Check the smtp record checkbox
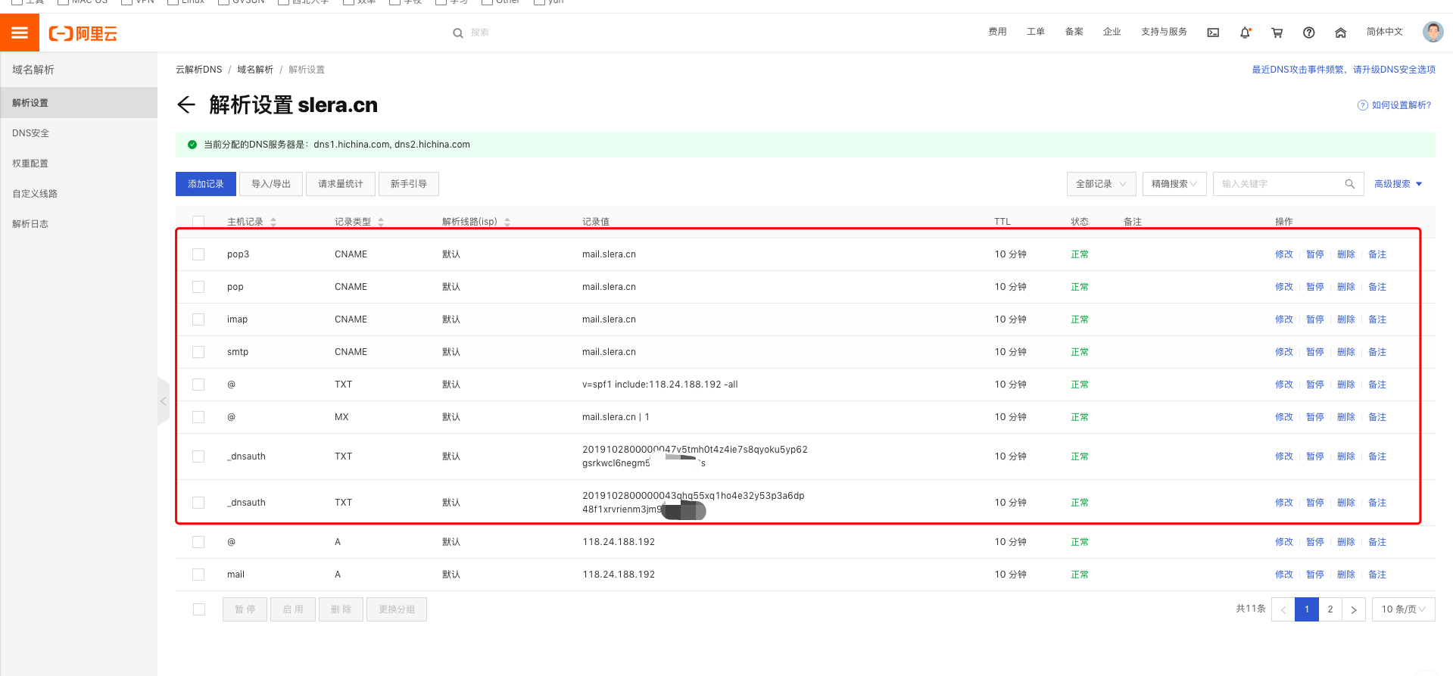This screenshot has width=1453, height=676. tap(198, 352)
